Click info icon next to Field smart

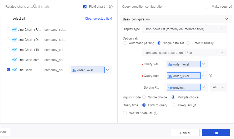111,7
